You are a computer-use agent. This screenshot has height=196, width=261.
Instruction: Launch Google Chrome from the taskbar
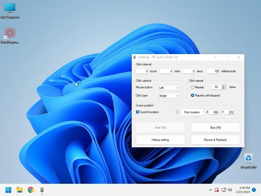click(31, 190)
